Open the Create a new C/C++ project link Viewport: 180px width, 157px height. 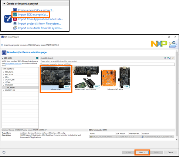tap(36, 10)
